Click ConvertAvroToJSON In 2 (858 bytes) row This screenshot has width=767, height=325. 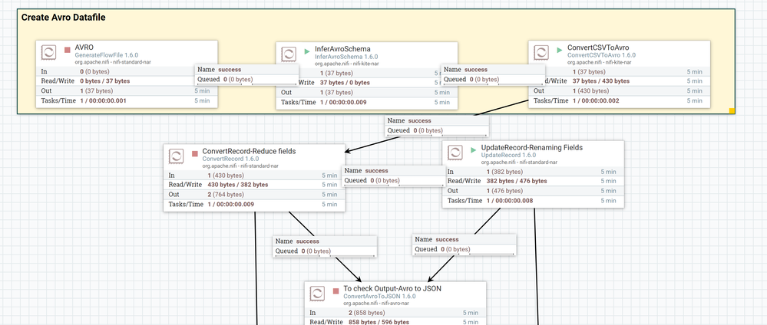pyautogui.click(x=395, y=313)
